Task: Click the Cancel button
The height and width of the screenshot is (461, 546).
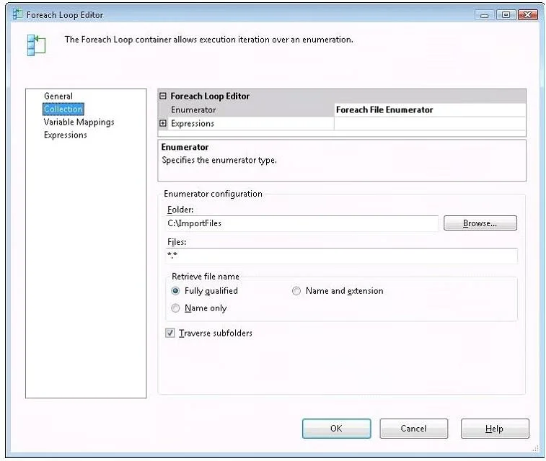Action: 414,429
